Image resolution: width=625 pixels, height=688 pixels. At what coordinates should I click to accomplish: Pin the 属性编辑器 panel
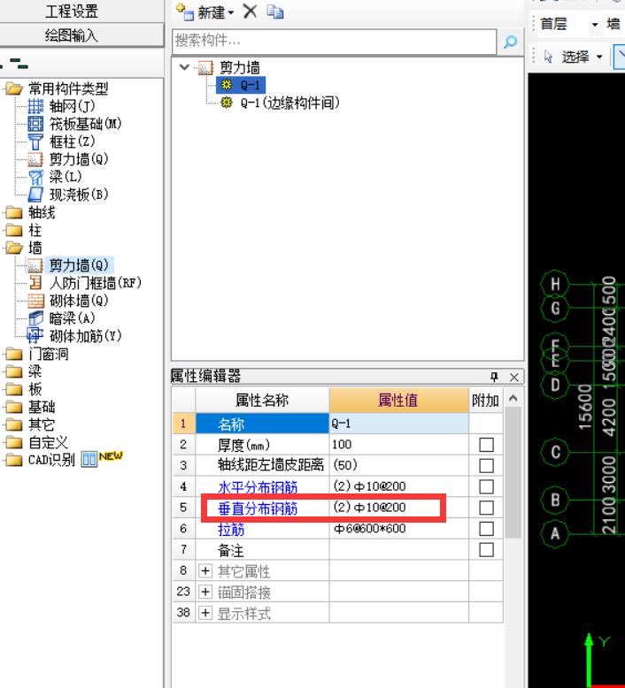click(x=494, y=377)
